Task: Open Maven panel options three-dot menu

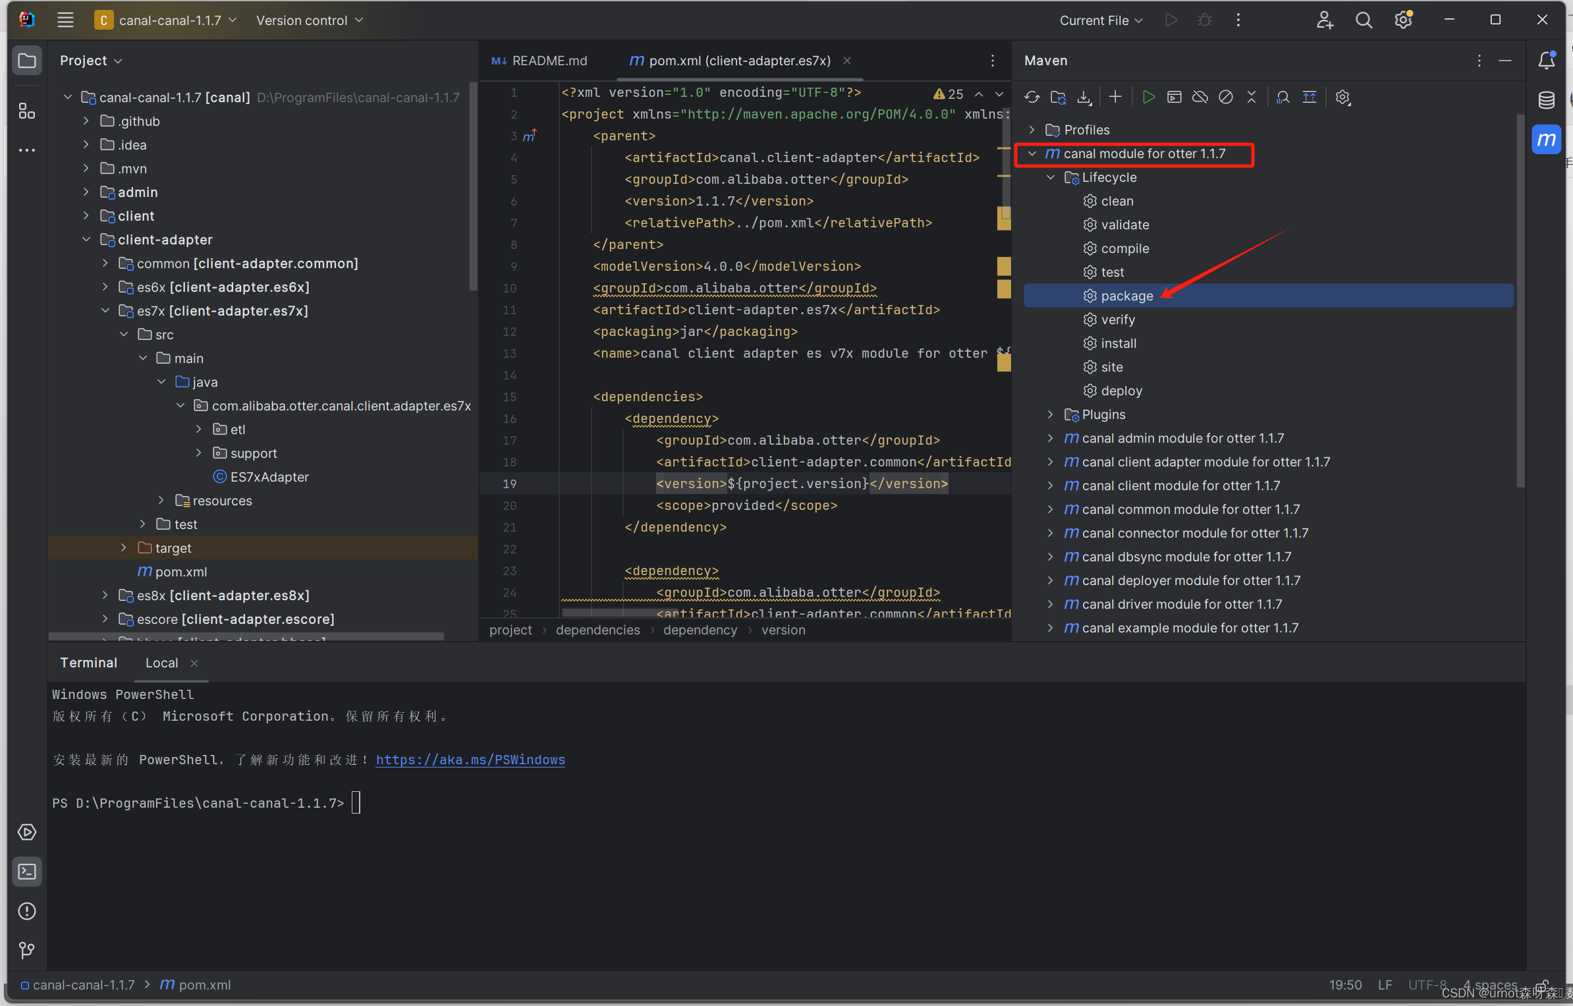Action: (1479, 61)
